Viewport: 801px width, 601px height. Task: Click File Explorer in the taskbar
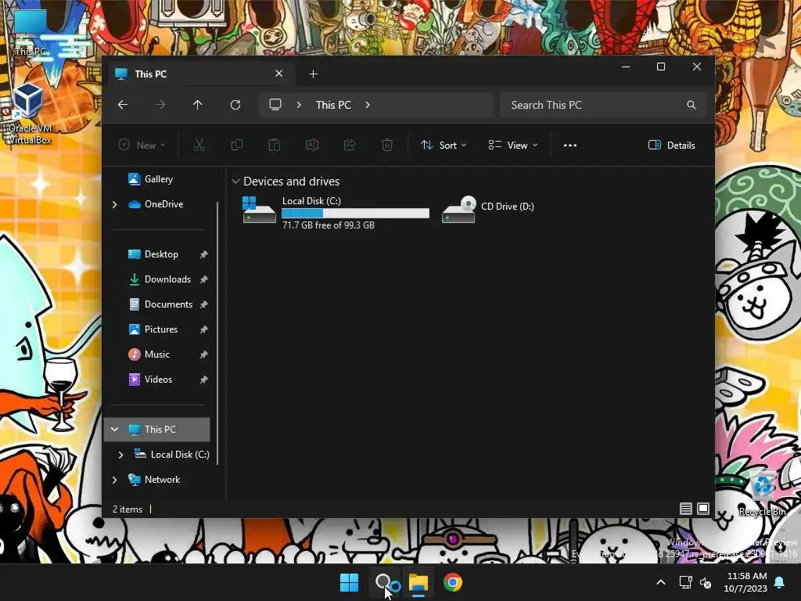(x=418, y=582)
